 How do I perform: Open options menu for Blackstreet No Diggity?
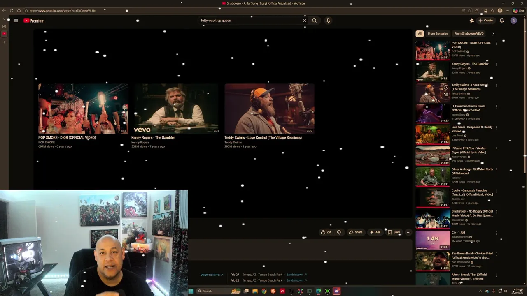pos(497,212)
